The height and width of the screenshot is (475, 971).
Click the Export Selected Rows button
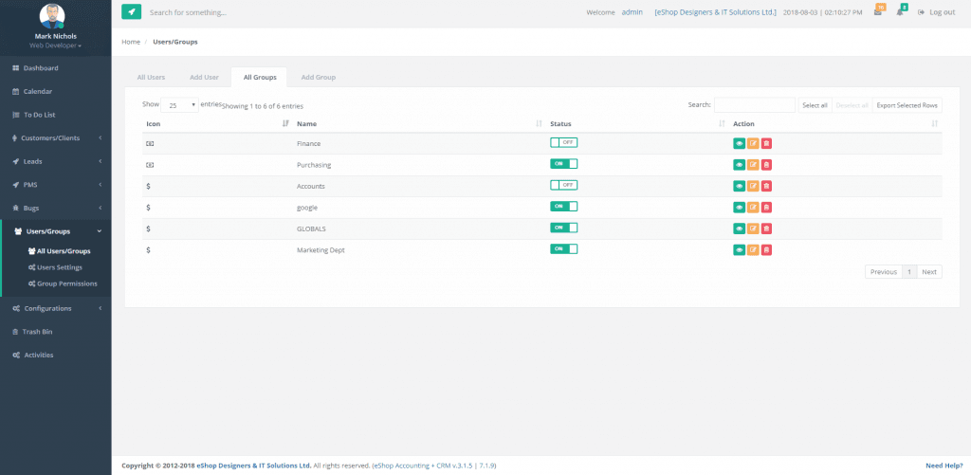pos(907,105)
